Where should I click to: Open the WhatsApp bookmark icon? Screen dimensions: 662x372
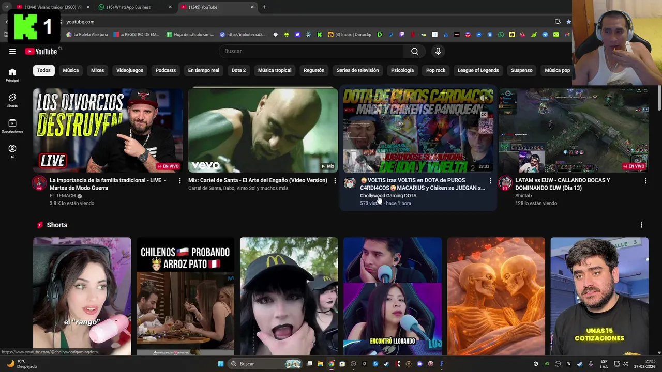tap(501, 35)
